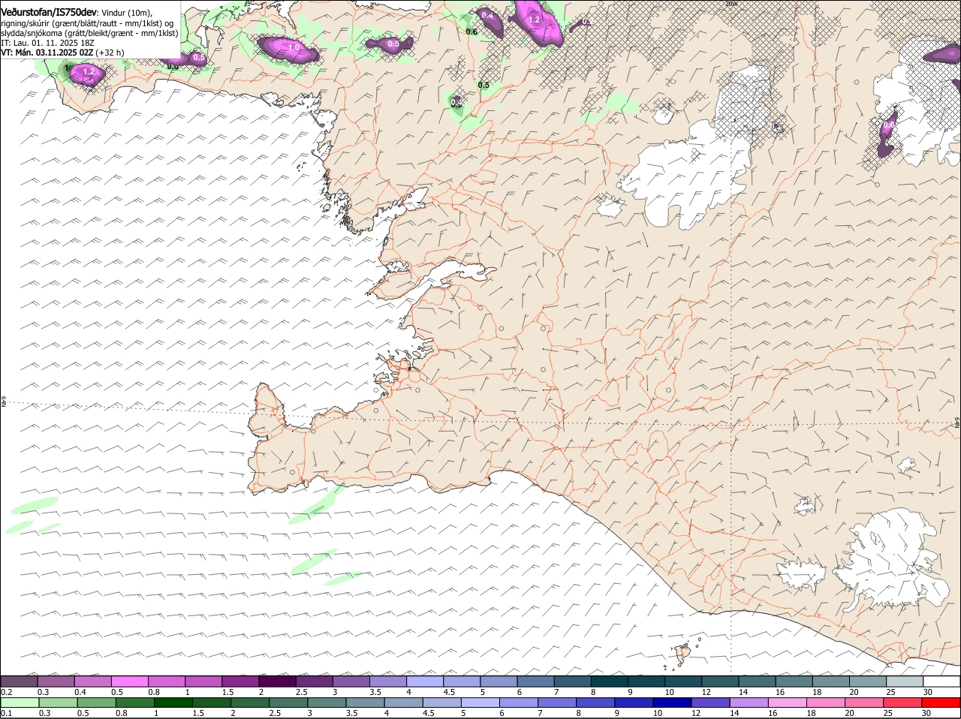Viewport: 961px width, 719px height.
Task: Click the 'slydda/snjókoma' legend description line
Action: point(89,33)
